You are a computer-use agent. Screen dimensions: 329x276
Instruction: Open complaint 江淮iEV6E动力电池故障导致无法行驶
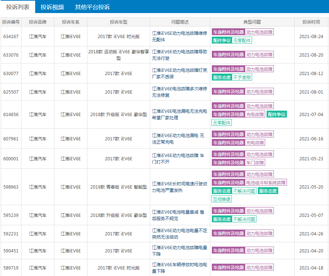(x=180, y=55)
